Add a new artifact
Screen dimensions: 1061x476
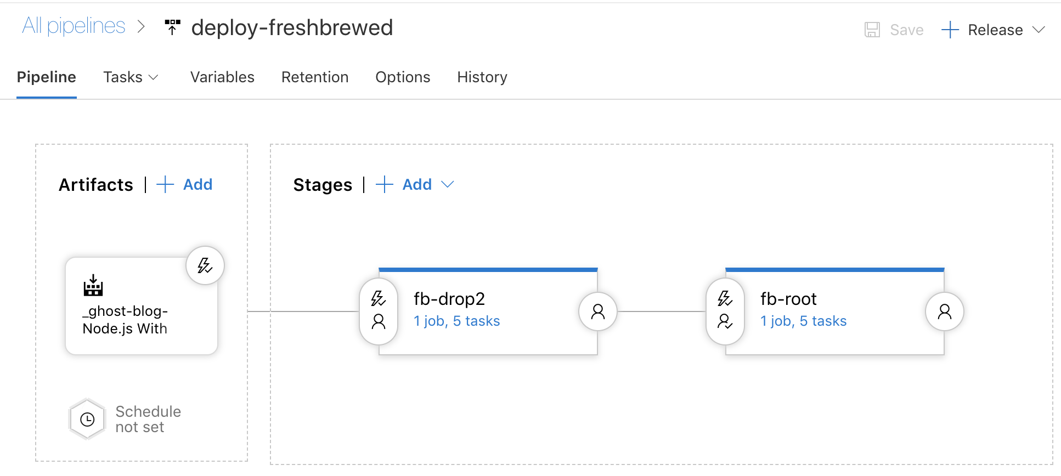tap(185, 184)
